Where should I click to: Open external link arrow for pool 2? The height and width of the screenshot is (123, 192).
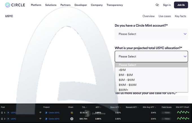8,119
